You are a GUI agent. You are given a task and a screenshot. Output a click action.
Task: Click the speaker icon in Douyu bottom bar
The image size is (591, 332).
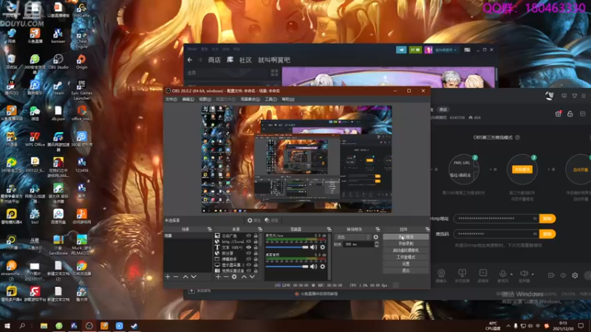(524, 273)
